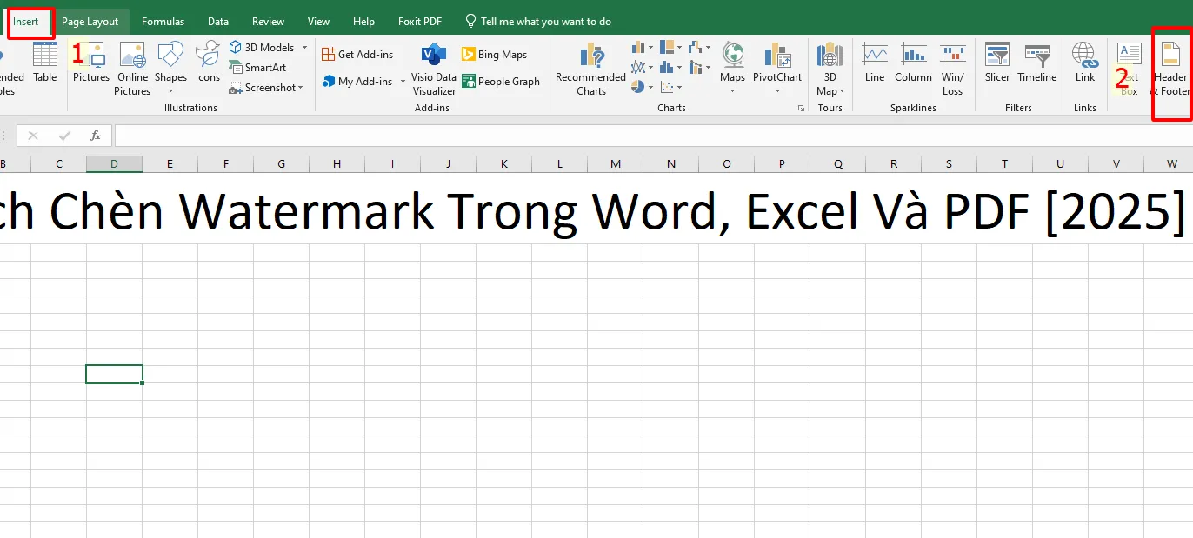1193x538 pixels.
Task: Open Insert Line or Area Chart dropdown
Action: pyautogui.click(x=643, y=67)
